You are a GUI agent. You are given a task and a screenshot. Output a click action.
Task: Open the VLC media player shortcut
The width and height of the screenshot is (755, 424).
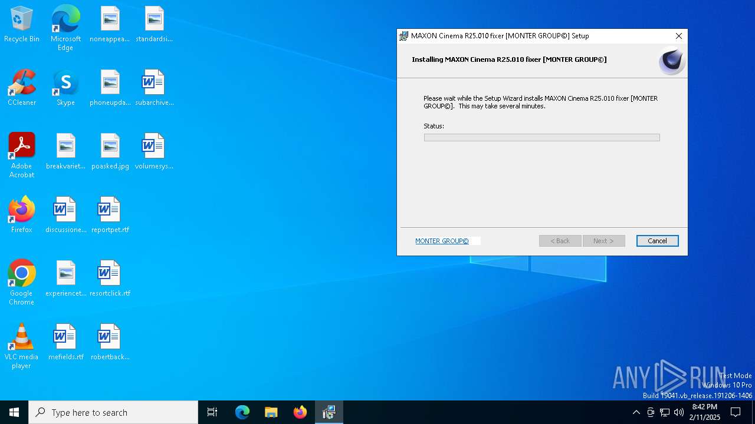pos(22,346)
